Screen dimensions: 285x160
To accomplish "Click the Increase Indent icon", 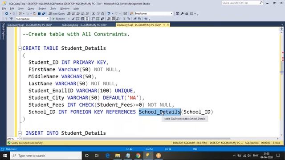I will tap(139, 19).
